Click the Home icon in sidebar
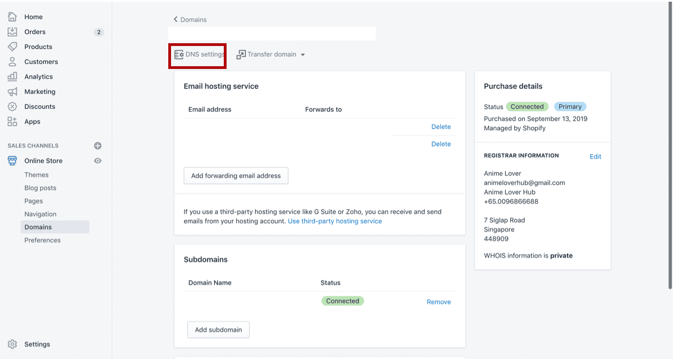 tap(12, 17)
